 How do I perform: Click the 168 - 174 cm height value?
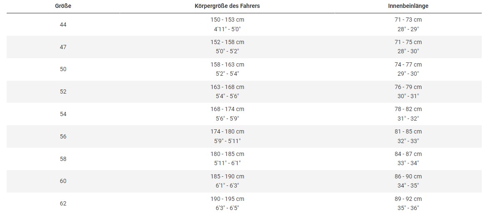[227, 109]
